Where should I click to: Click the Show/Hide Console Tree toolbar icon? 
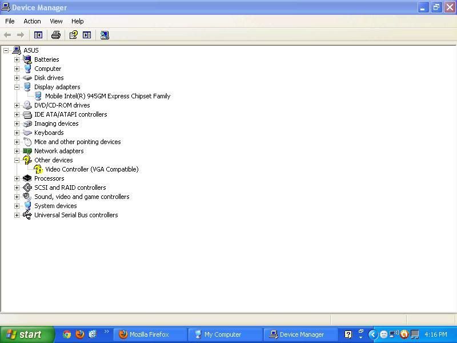pyautogui.click(x=38, y=35)
